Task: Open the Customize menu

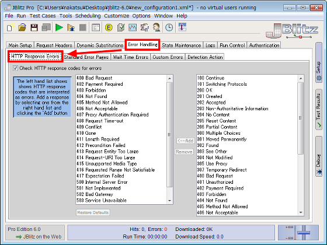Action: pyautogui.click(x=116, y=16)
